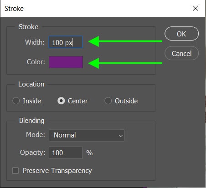The width and height of the screenshot is (206, 188).
Task: Close the Stroke dialog with the X icon
Action: pyautogui.click(x=196, y=8)
